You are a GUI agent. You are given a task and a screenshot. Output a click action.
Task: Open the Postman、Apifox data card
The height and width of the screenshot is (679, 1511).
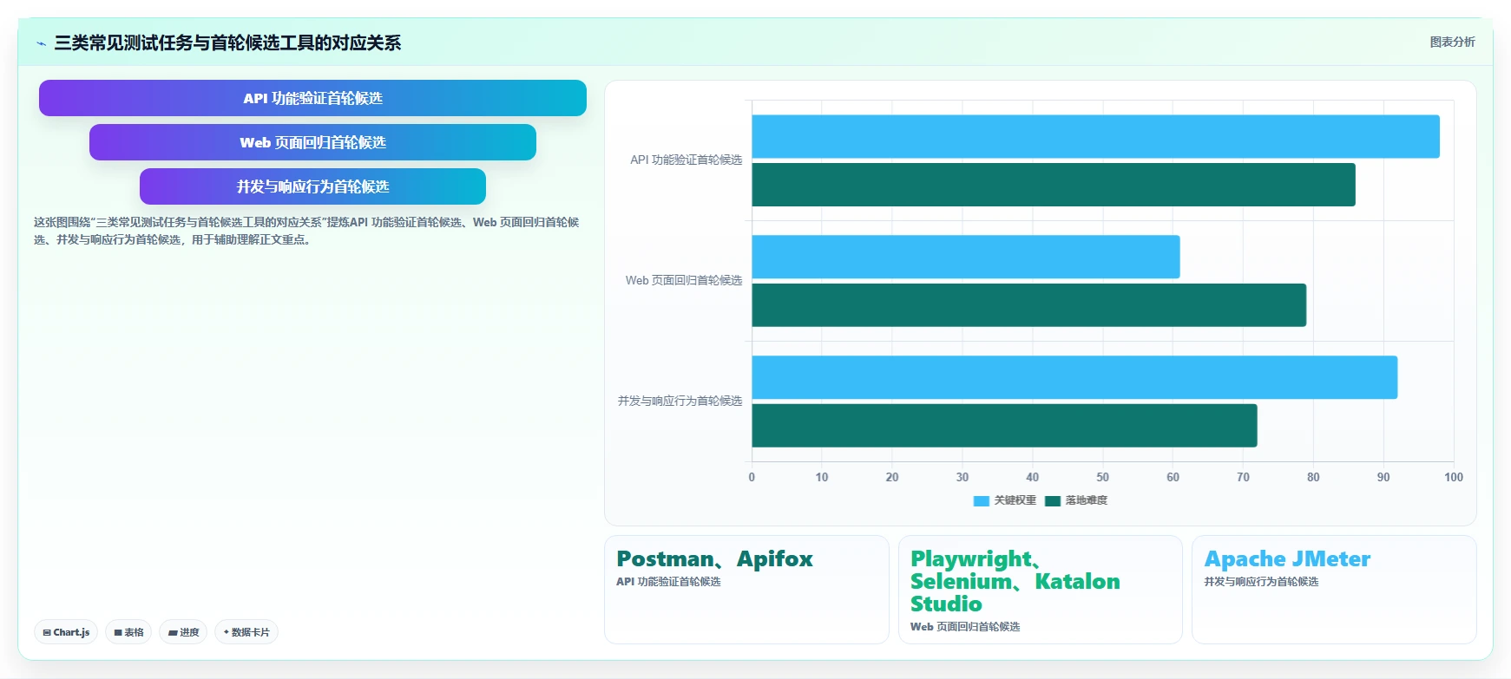pos(746,590)
